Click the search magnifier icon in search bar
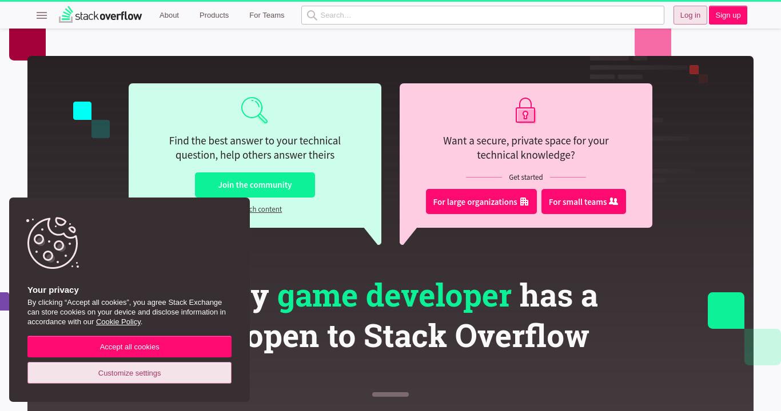This screenshot has height=411, width=781. click(312, 15)
